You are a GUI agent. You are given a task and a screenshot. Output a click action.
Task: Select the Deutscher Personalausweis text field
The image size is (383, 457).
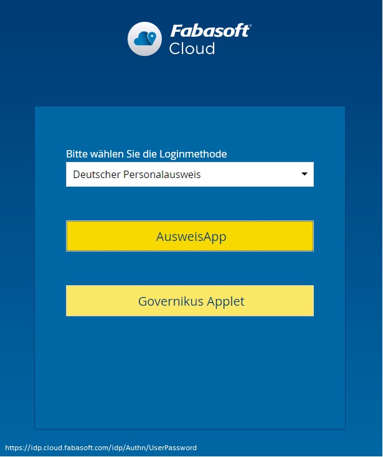[137, 174]
